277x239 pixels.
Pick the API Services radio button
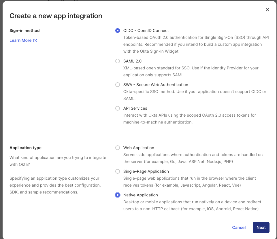point(118,108)
